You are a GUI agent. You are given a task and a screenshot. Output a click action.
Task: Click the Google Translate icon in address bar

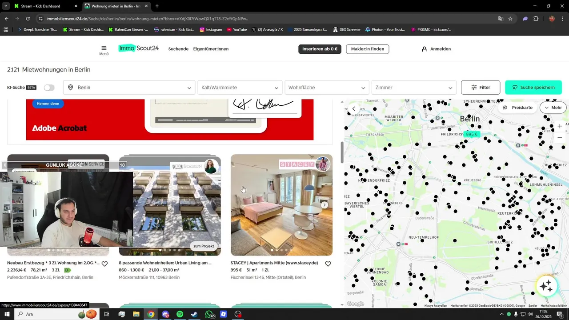(501, 19)
